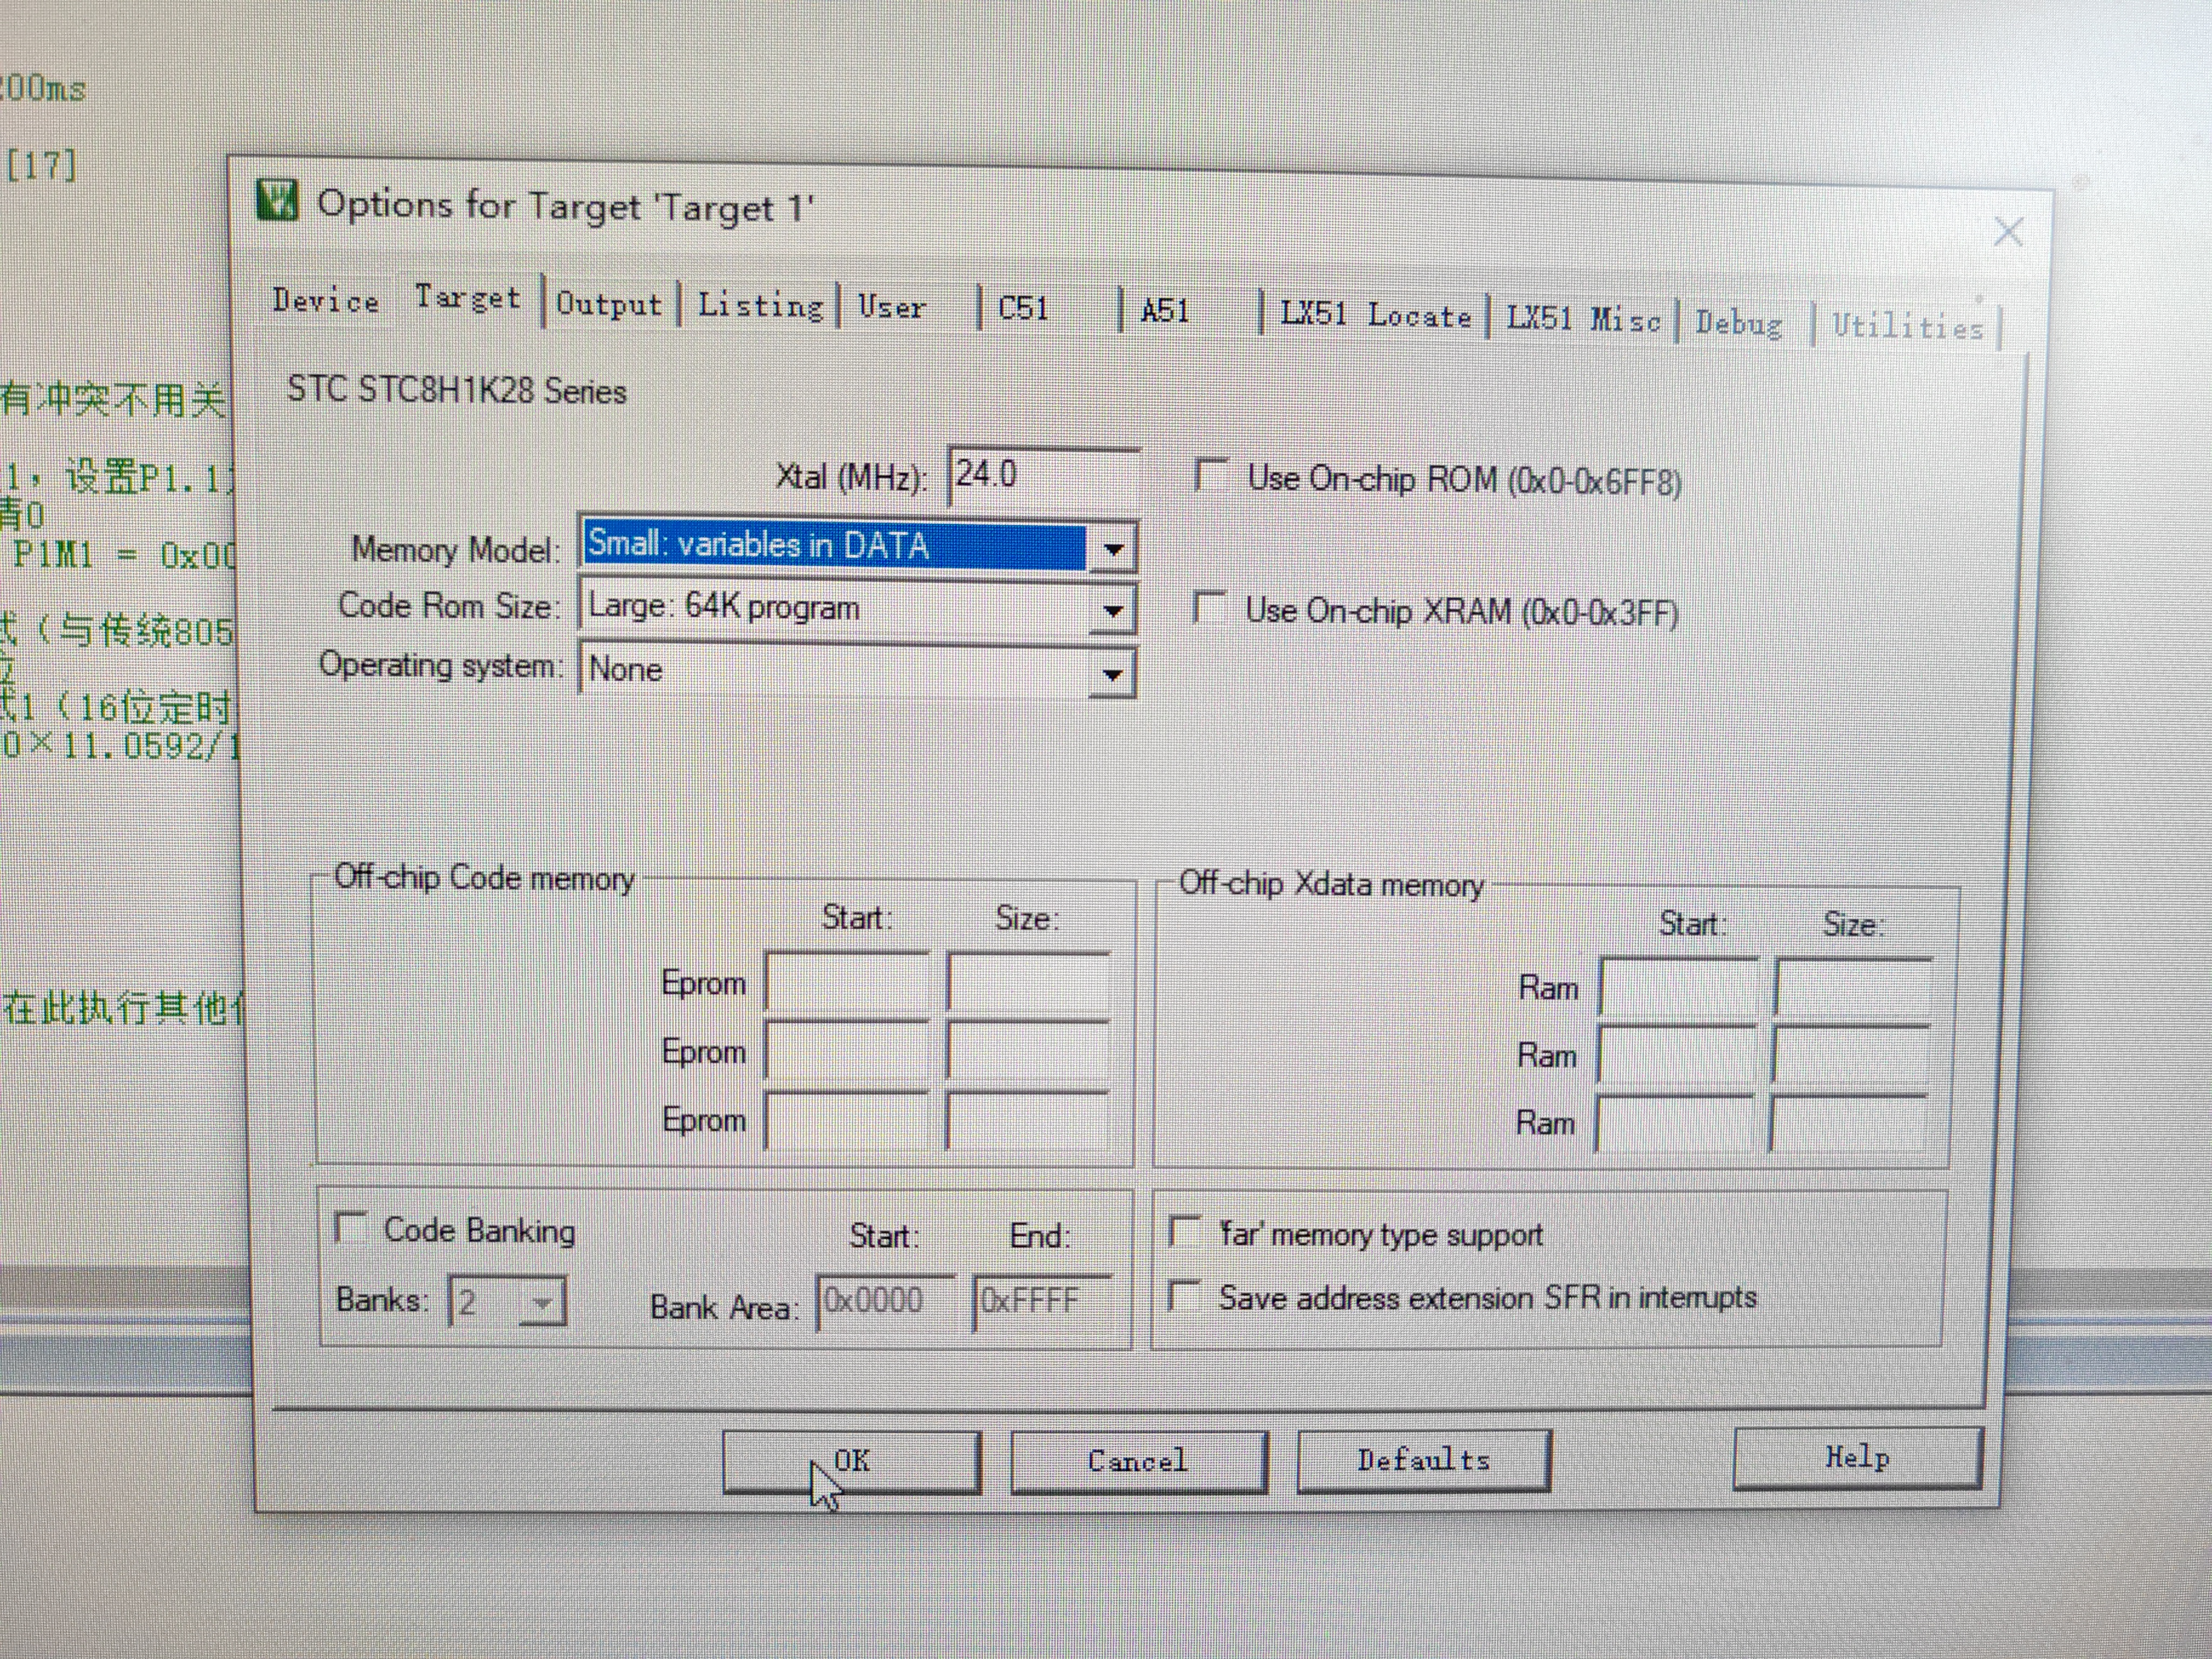Enable Use On-chip XRAM checkbox
Viewport: 2212px width, 1659px height.
(x=1210, y=607)
